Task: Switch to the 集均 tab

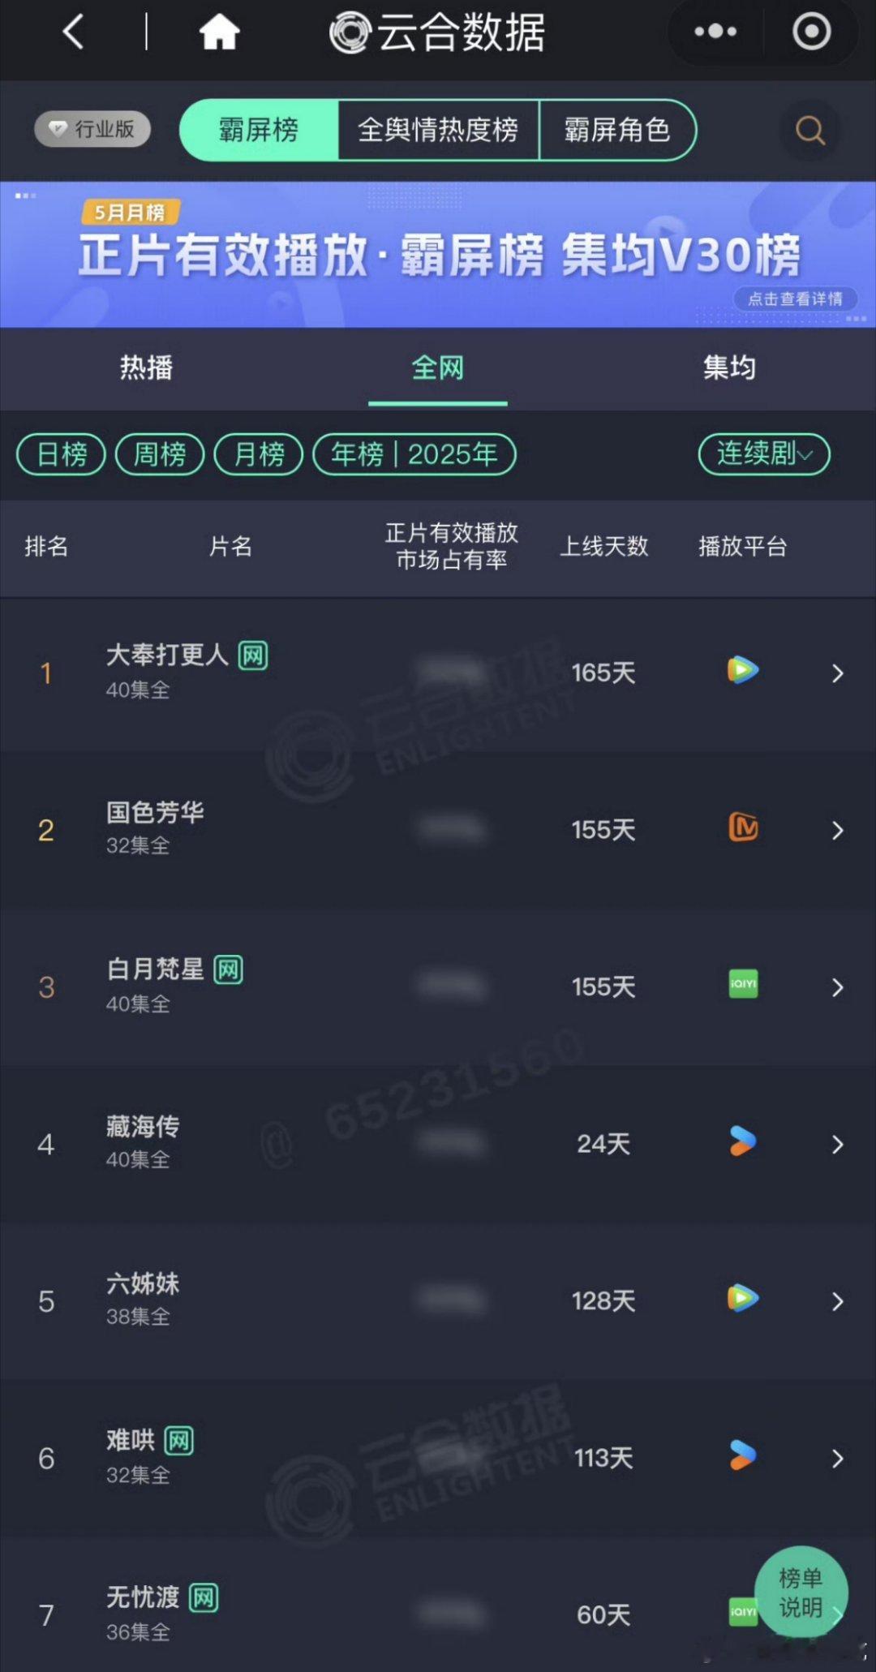Action: pos(729,367)
